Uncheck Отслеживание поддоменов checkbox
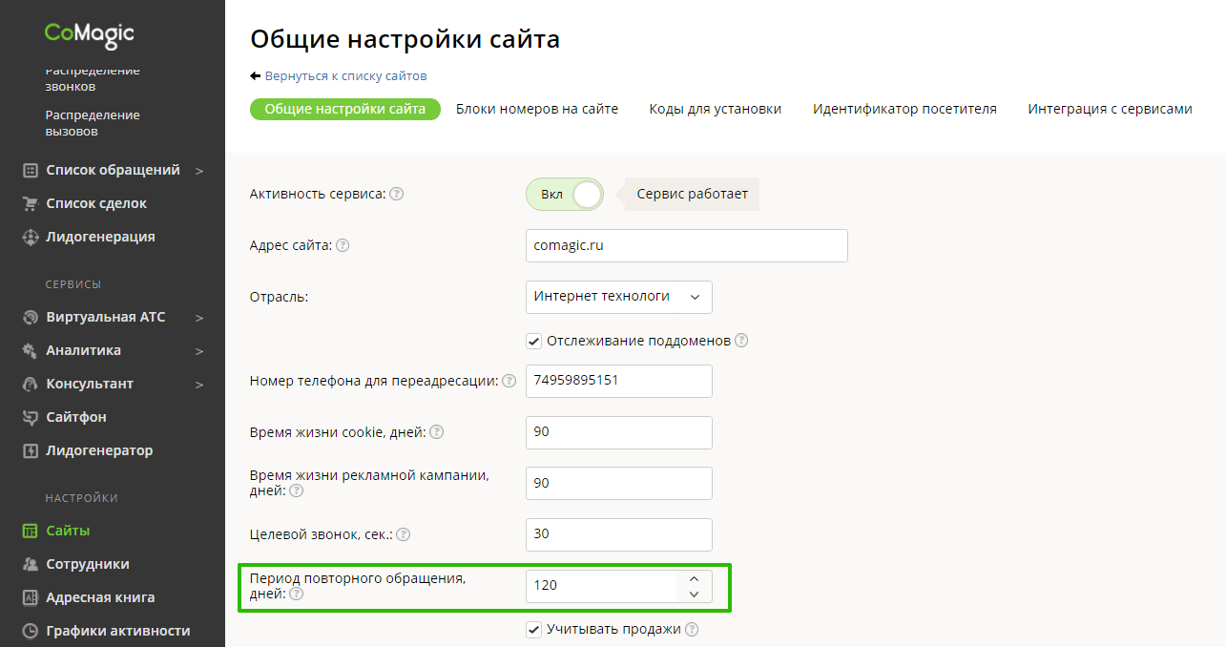Image resolution: width=1226 pixels, height=647 pixels. tap(534, 341)
